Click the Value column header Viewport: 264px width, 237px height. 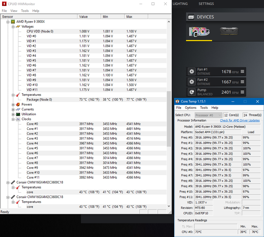(89, 17)
